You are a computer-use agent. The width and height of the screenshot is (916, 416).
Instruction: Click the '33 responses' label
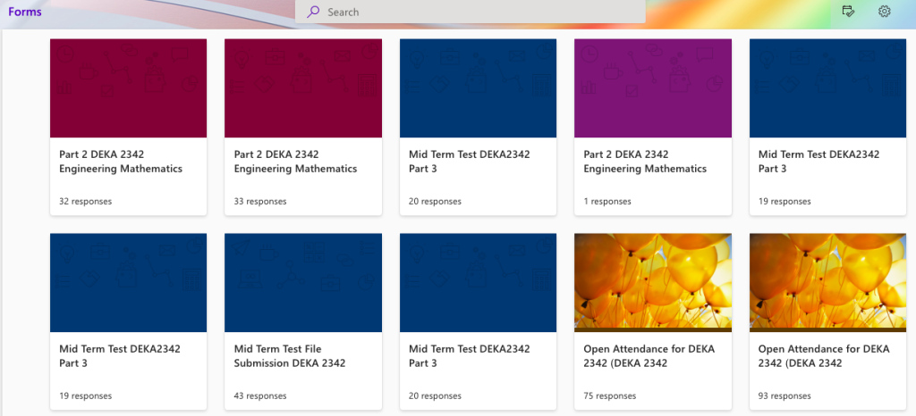pos(260,202)
